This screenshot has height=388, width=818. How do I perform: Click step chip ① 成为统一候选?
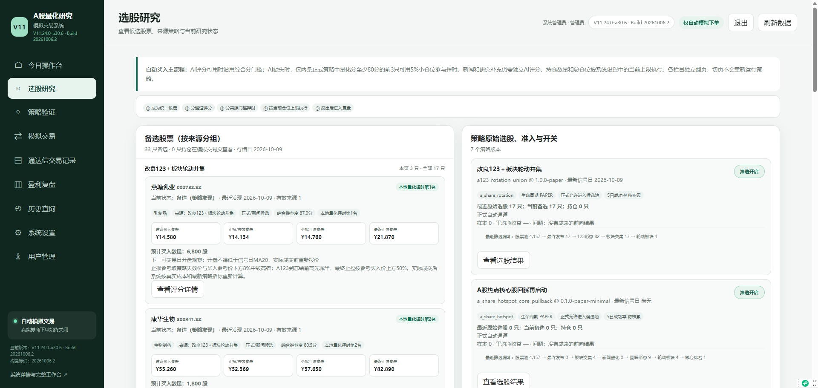coord(161,108)
